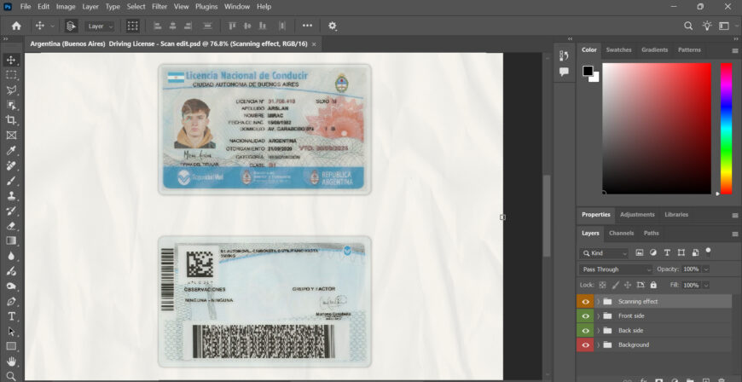The width and height of the screenshot is (742, 382).
Task: Switch to the Channels tab
Action: 621,233
